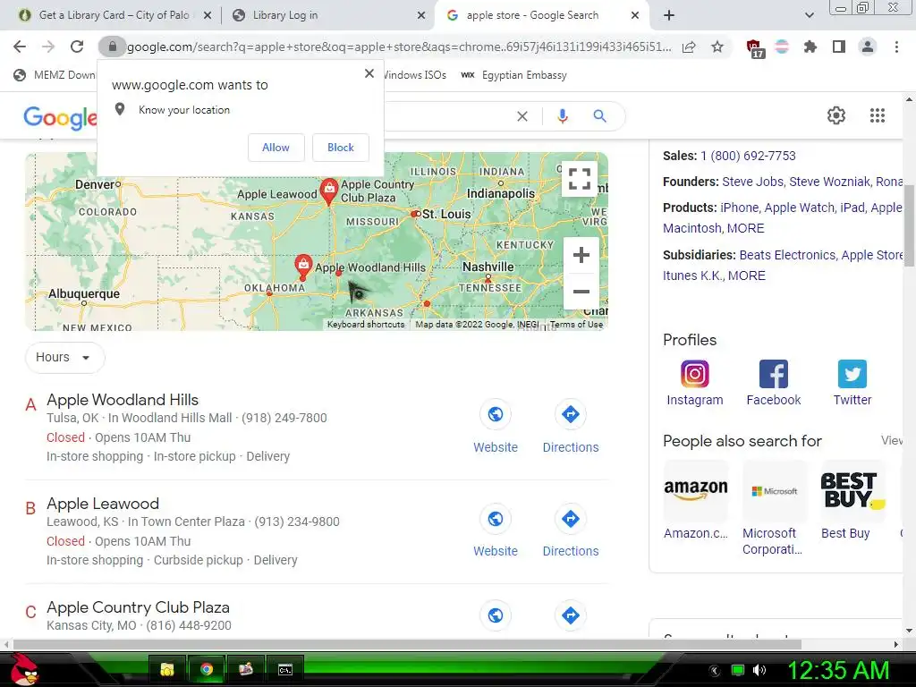Close the Library Log in tab

coord(421,16)
